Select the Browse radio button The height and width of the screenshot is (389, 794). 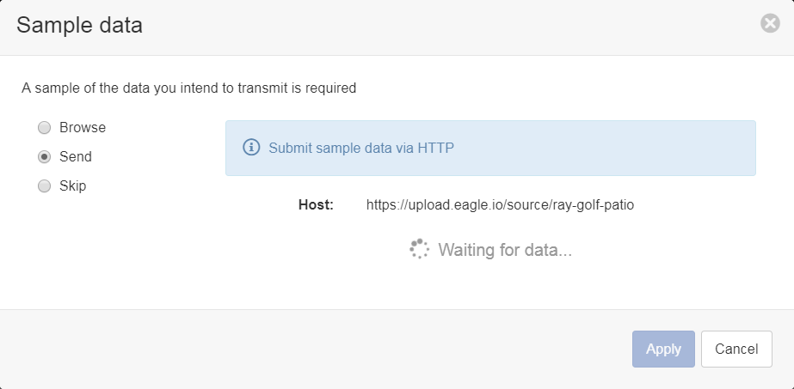(x=45, y=128)
